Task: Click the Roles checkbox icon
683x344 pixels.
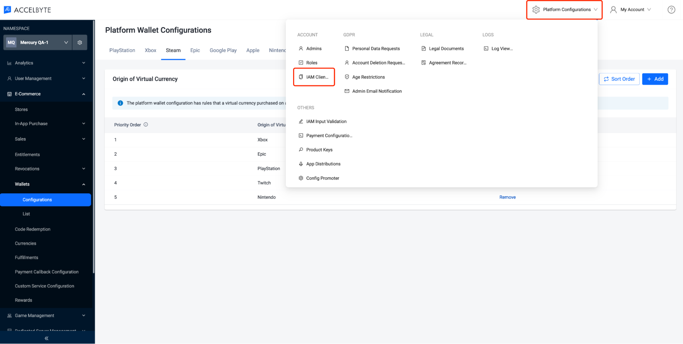Action: (x=301, y=63)
